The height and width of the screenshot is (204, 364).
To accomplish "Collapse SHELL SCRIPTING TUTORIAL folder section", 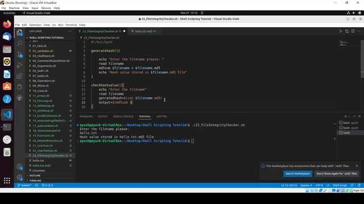I will 47,38.
